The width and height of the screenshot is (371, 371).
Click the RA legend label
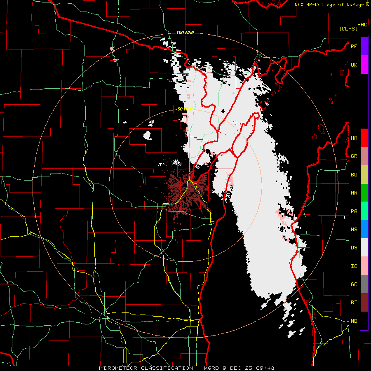354,211
